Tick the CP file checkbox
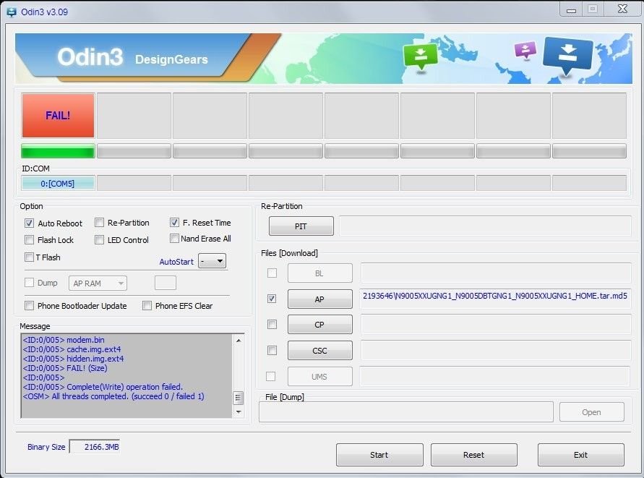This screenshot has height=478, width=644. click(272, 324)
